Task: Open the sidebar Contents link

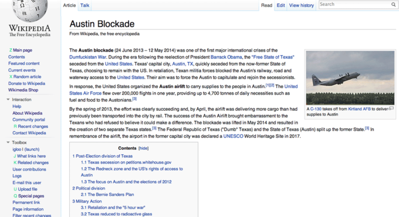Action: click(16, 57)
